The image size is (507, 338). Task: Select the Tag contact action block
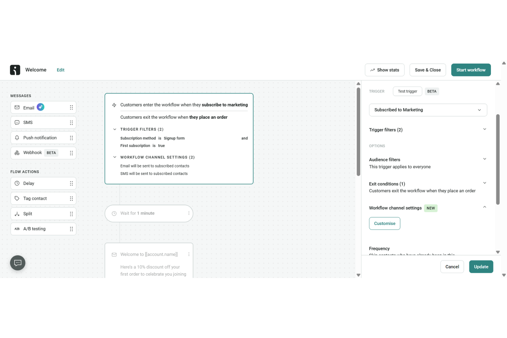click(44, 199)
